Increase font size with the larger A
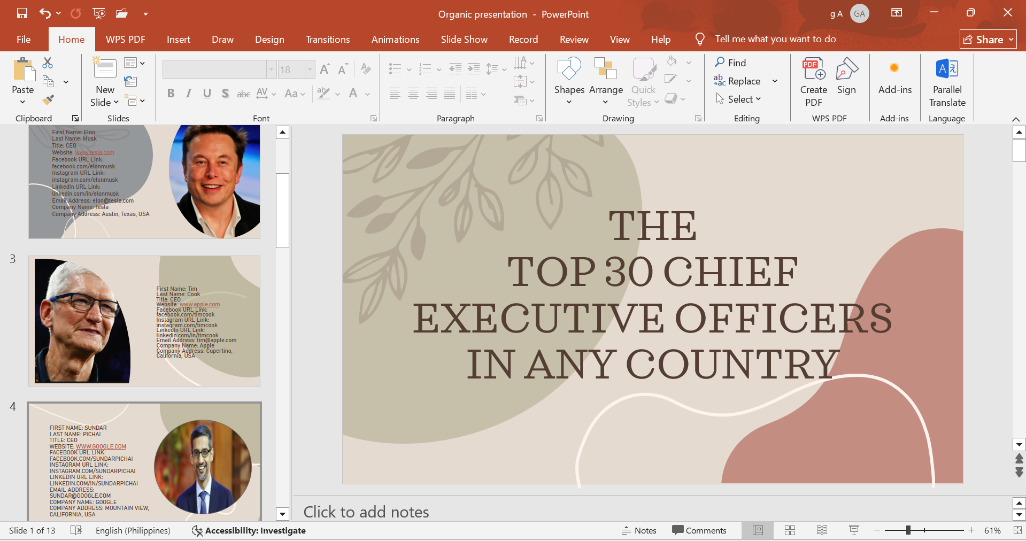This screenshot has width=1026, height=541. [x=325, y=69]
